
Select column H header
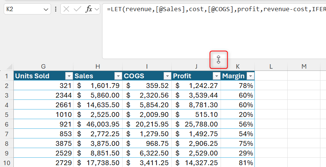pos(98,66)
